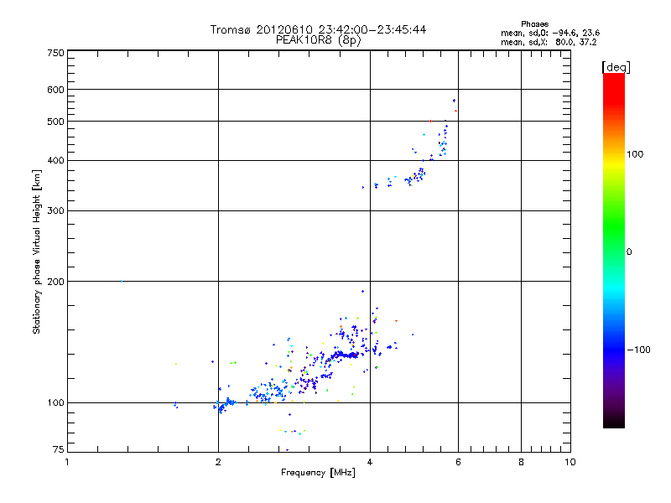Click the colorbar tick label '-100'
This screenshot has width=671, height=503.
pyautogui.click(x=638, y=350)
